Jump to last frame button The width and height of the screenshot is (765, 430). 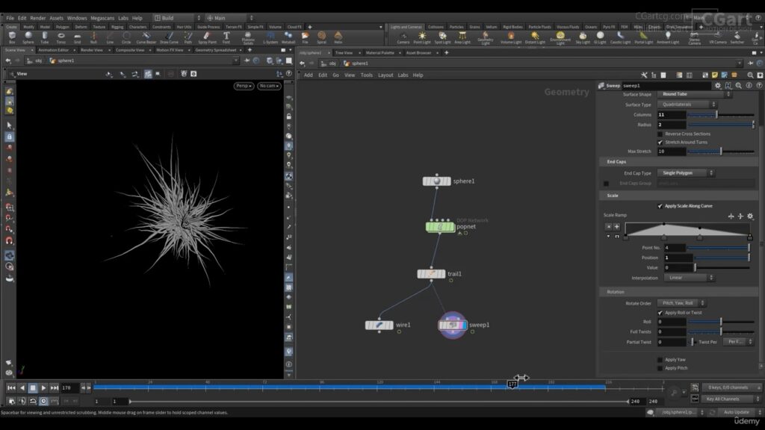click(54, 388)
